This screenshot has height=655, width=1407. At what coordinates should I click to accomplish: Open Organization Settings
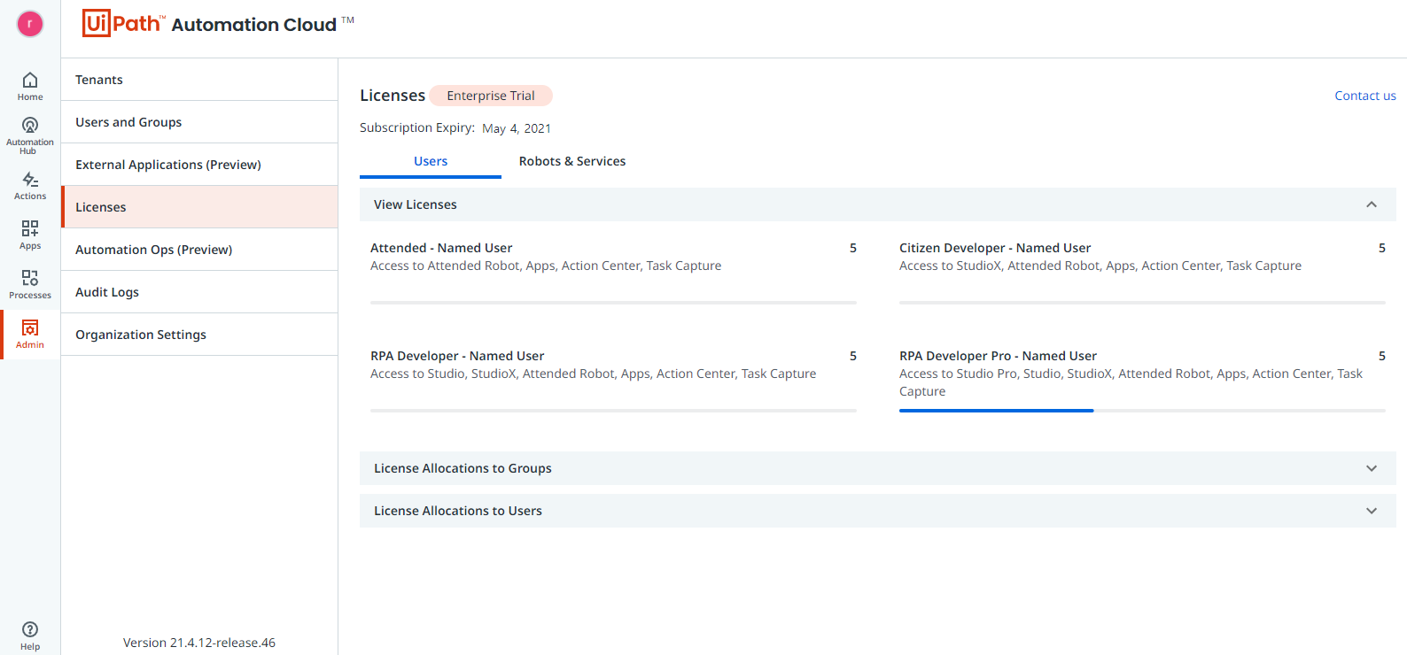(199, 335)
